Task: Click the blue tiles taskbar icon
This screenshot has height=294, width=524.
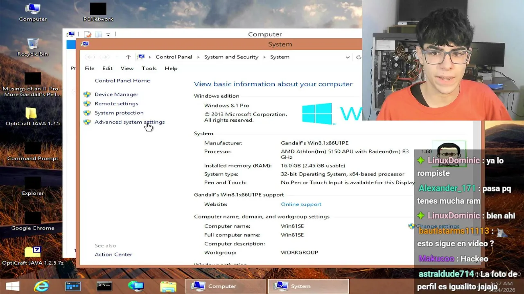Action: 73,286
